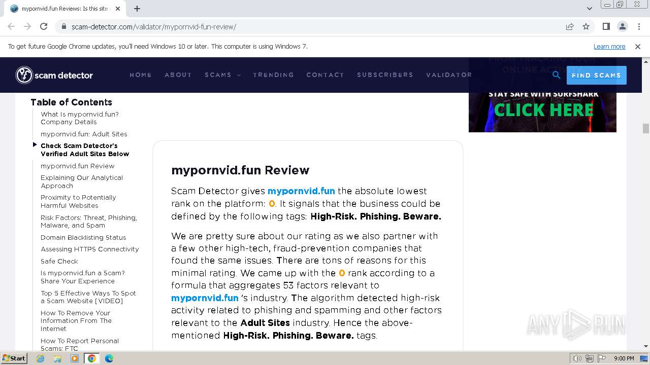Jump to How To Remove Your Information
The width and height of the screenshot is (650, 365).
pos(76,321)
